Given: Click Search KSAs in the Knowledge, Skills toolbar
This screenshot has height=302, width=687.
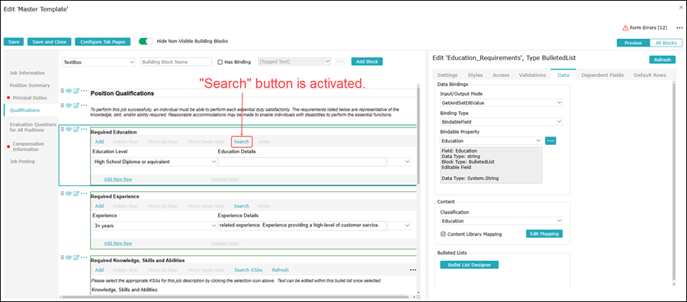Looking at the screenshot, I should click(x=248, y=270).
